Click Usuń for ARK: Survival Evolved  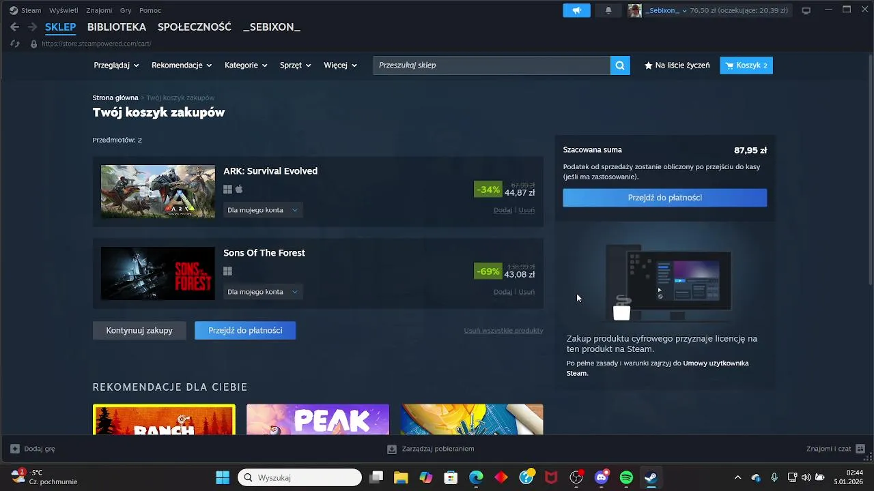pos(526,210)
